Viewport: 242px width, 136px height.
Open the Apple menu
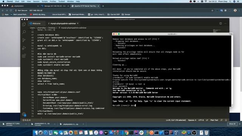click(x=3, y=2)
